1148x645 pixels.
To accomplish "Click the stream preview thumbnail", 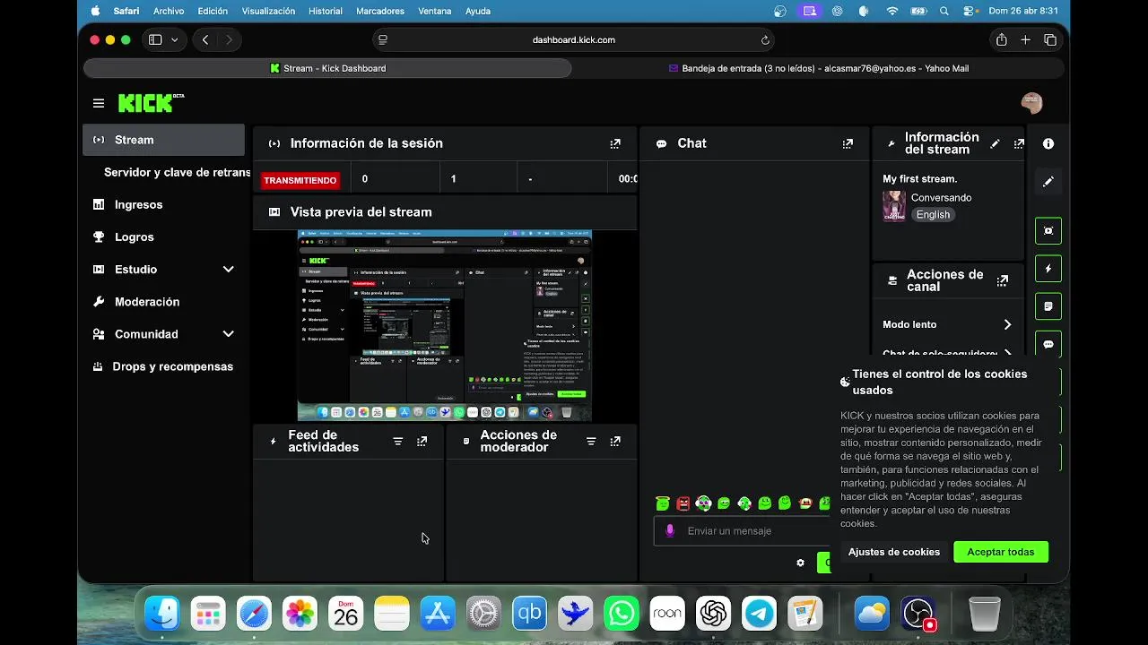I will (x=444, y=325).
